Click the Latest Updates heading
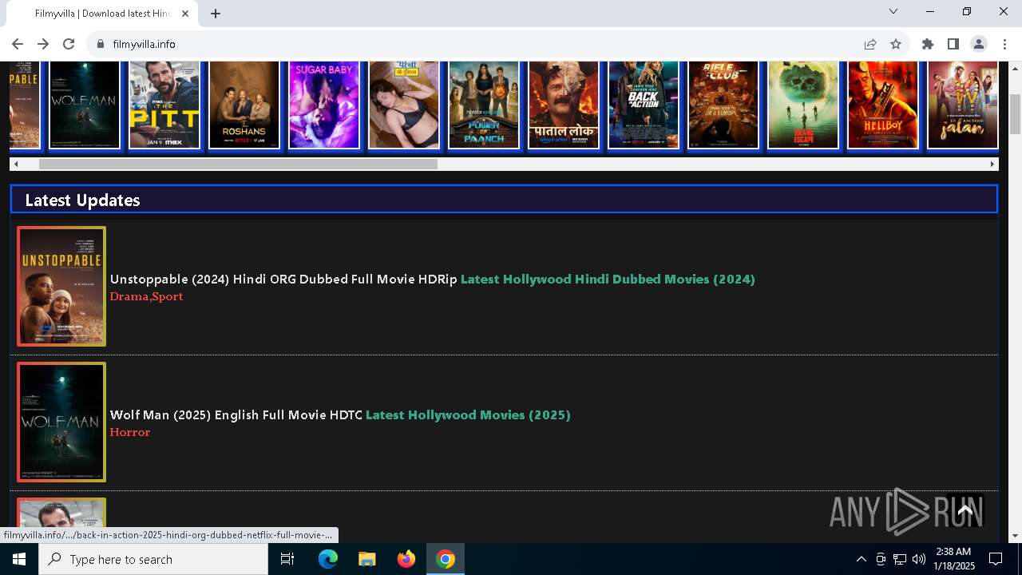This screenshot has width=1022, height=575. 82,200
